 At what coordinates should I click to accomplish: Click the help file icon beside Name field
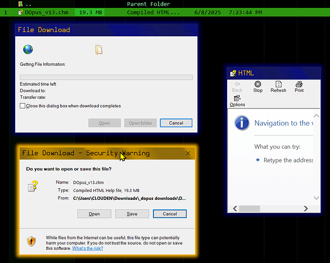coord(33,186)
